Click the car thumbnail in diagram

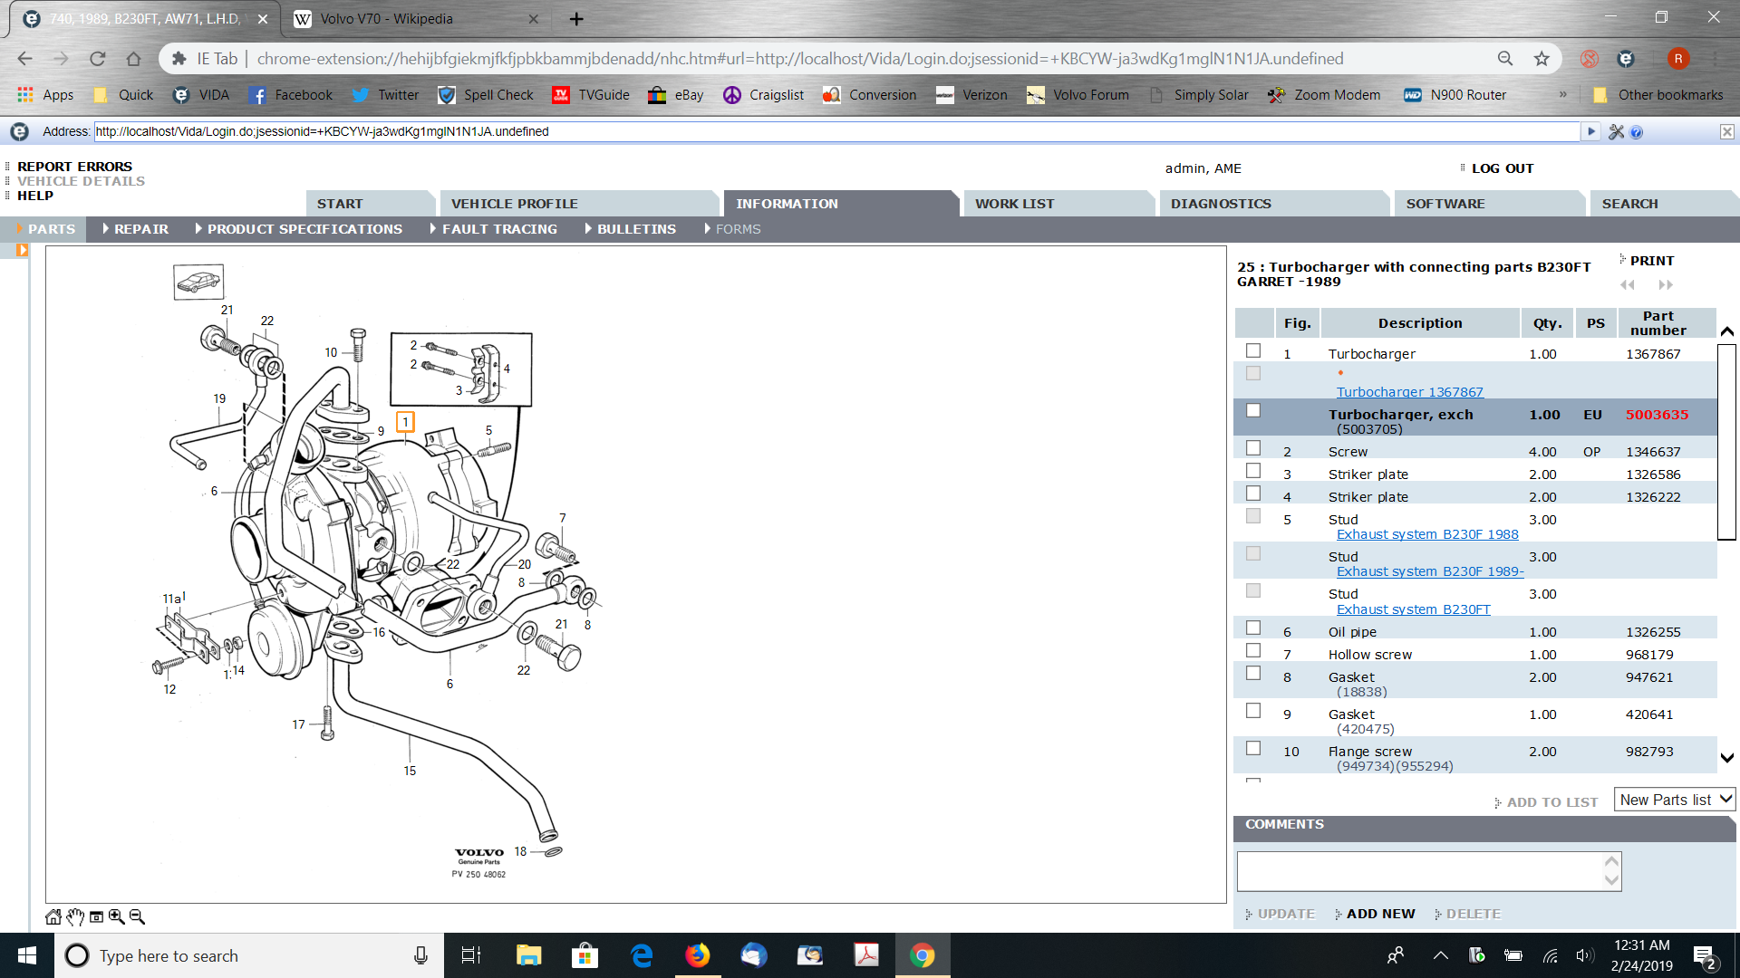click(198, 283)
